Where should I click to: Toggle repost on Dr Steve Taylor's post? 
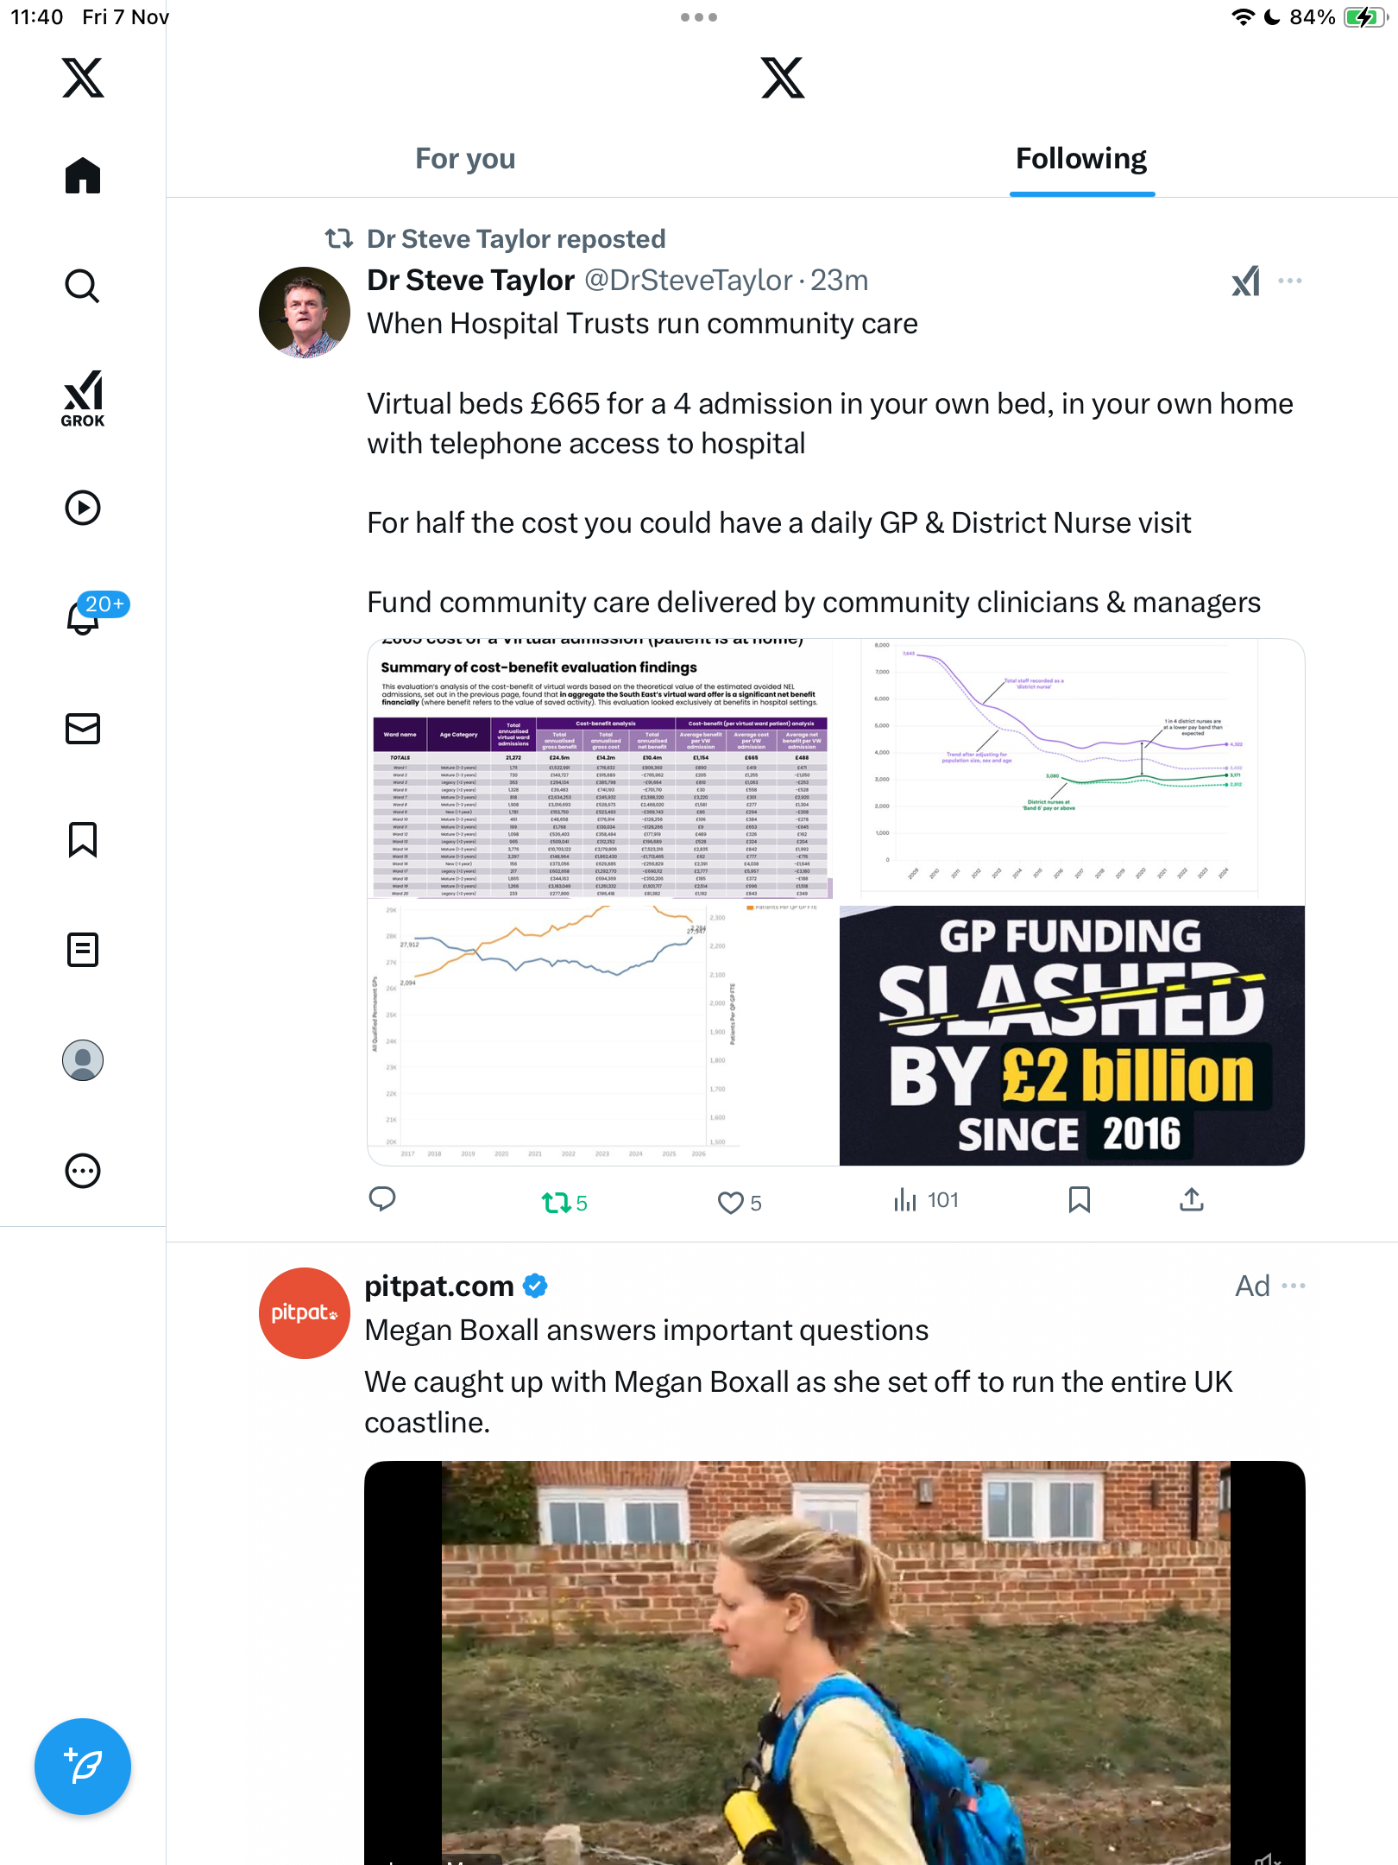(x=557, y=1202)
